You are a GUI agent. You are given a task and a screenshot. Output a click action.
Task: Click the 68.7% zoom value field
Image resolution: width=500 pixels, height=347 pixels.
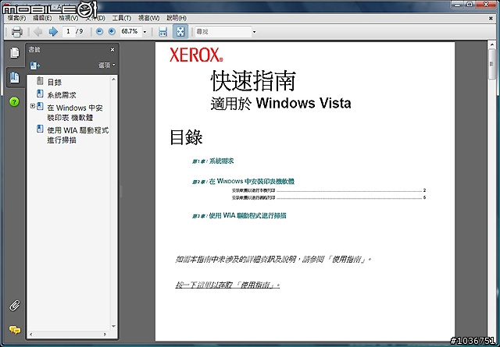[130, 31]
